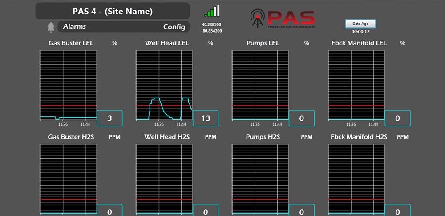Image resolution: width=445 pixels, height=216 pixels.
Task: Click the Fbck Manifold H2S value box
Action: tap(397, 210)
